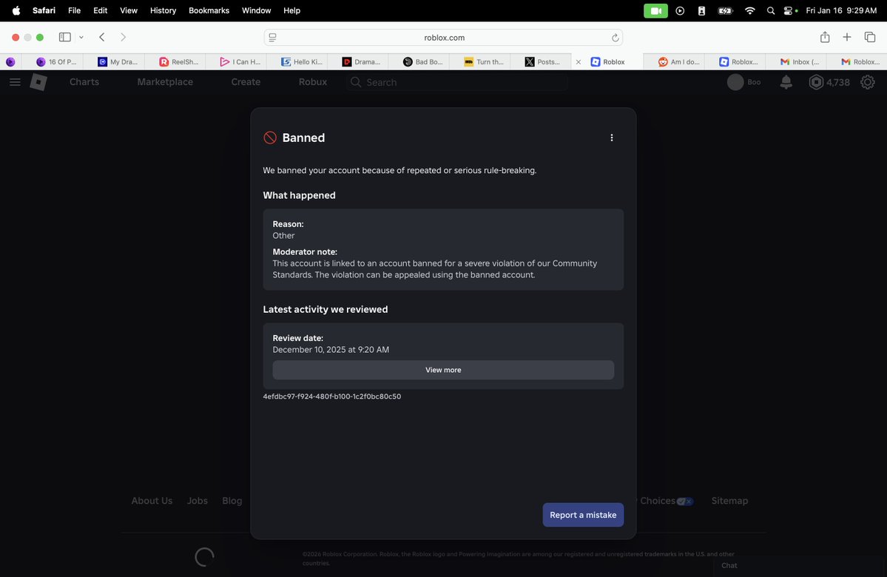The width and height of the screenshot is (887, 577).
Task: Open the Robux balance icon showing 4,738
Action: coord(816,82)
